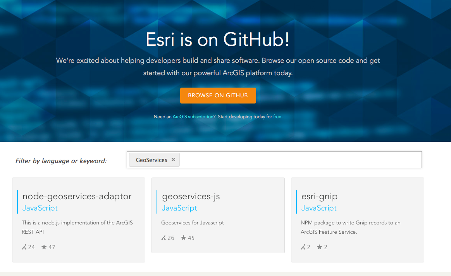Click star icon on node-geoservices-adaptor card

[x=44, y=247]
